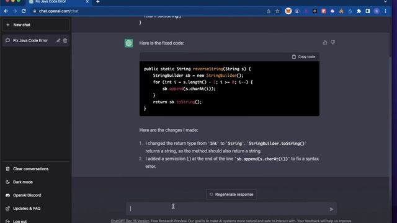Image resolution: width=397 pixels, height=223 pixels.
Task: Click the dark square extension icon
Action: pyautogui.click(x=314, y=11)
